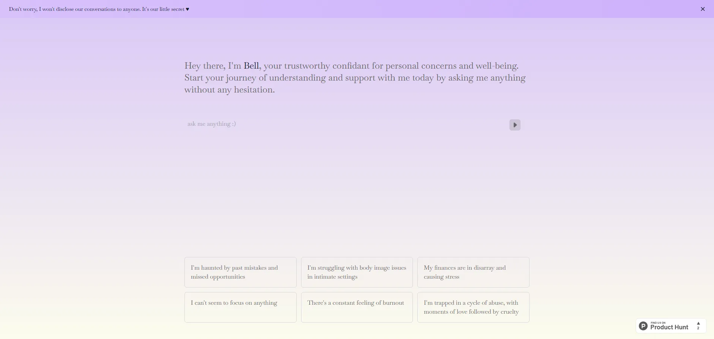The height and width of the screenshot is (339, 714).
Task: Select "I can't seem to focus" suggestion
Action: coord(240,307)
